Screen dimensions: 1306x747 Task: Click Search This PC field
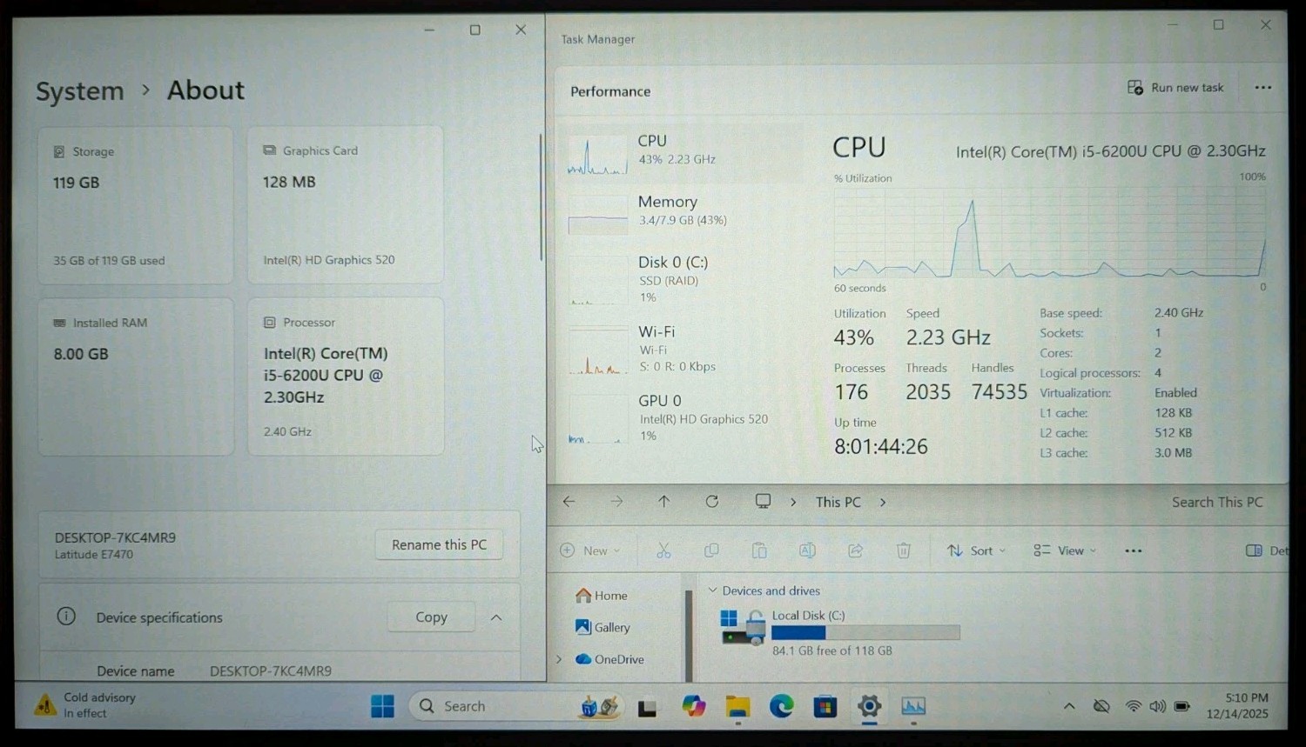coord(1219,503)
